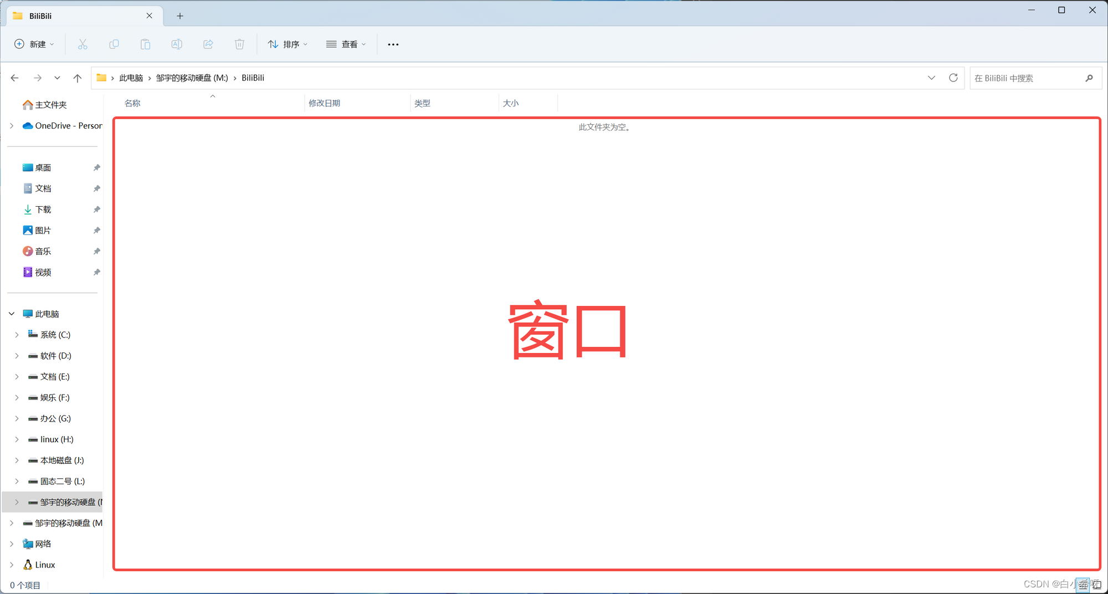Expand Linux tree node
The image size is (1108, 594).
pyautogui.click(x=12, y=565)
